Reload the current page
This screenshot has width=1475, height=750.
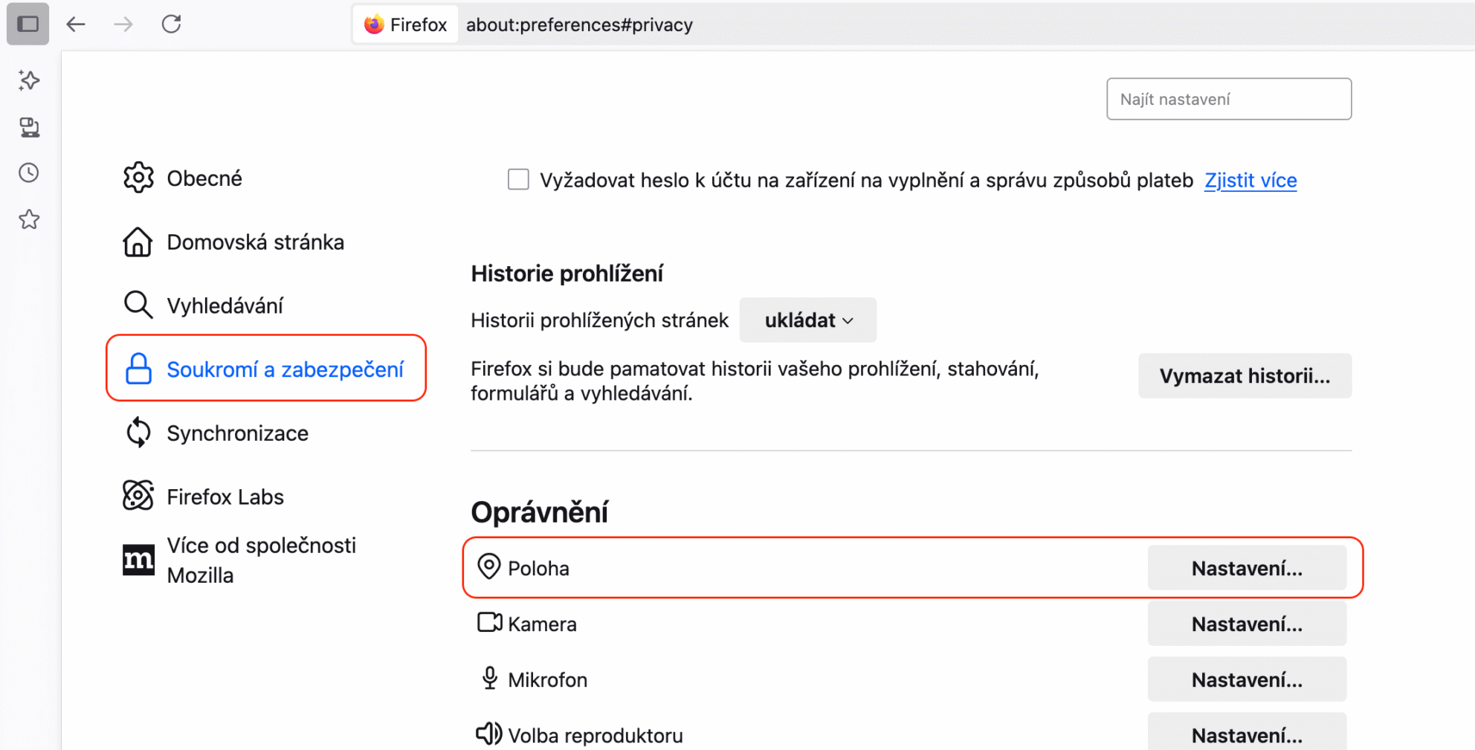coord(172,24)
